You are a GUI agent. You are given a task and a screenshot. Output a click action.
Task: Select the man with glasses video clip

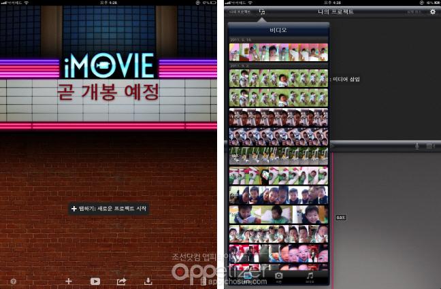click(x=278, y=117)
